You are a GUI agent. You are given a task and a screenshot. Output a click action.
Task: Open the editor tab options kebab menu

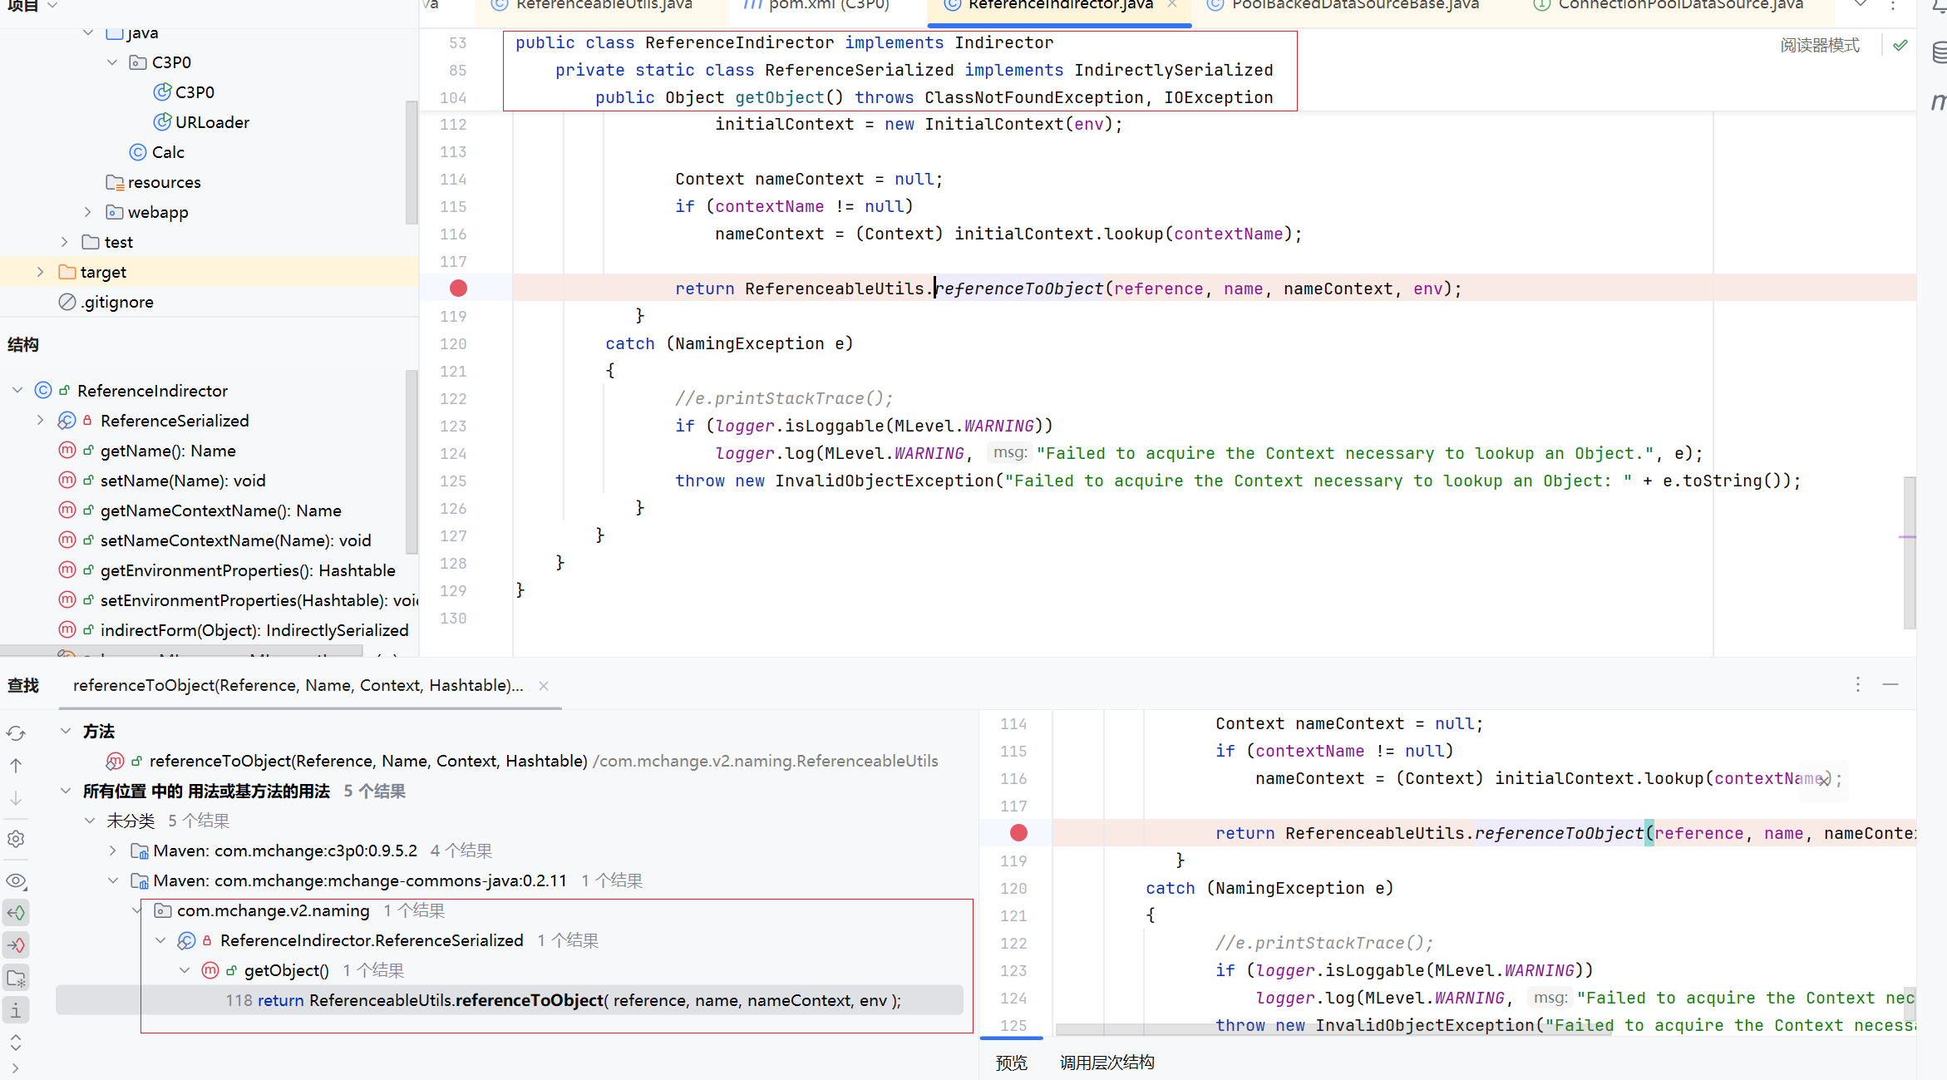coord(1893,4)
